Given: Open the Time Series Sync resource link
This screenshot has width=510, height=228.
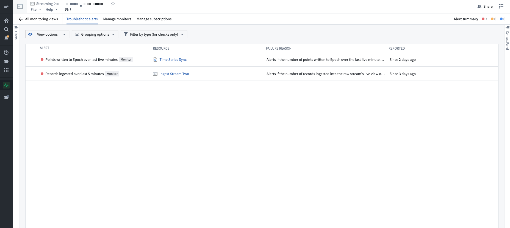Looking at the screenshot, I should (x=173, y=59).
